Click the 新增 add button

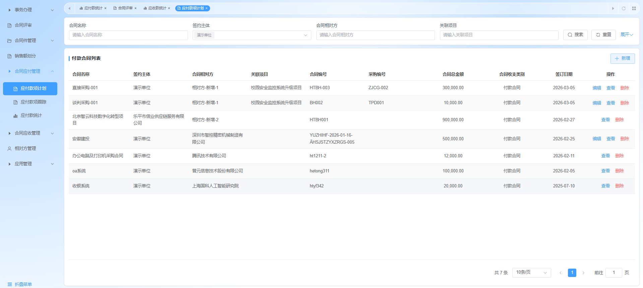click(x=623, y=58)
